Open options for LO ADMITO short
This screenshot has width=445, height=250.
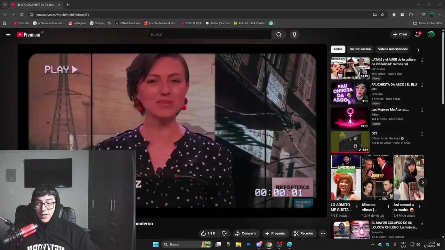point(357,207)
